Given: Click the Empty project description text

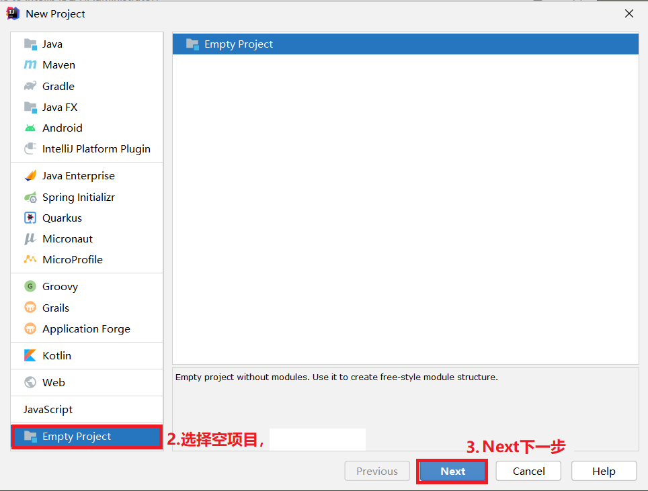Looking at the screenshot, I should tap(336, 377).
